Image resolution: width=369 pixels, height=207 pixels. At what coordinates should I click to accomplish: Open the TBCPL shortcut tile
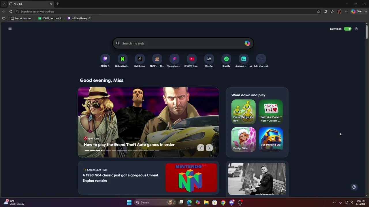[x=157, y=59]
